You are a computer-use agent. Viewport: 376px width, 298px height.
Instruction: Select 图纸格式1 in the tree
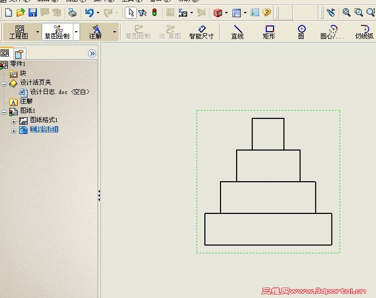click(44, 120)
